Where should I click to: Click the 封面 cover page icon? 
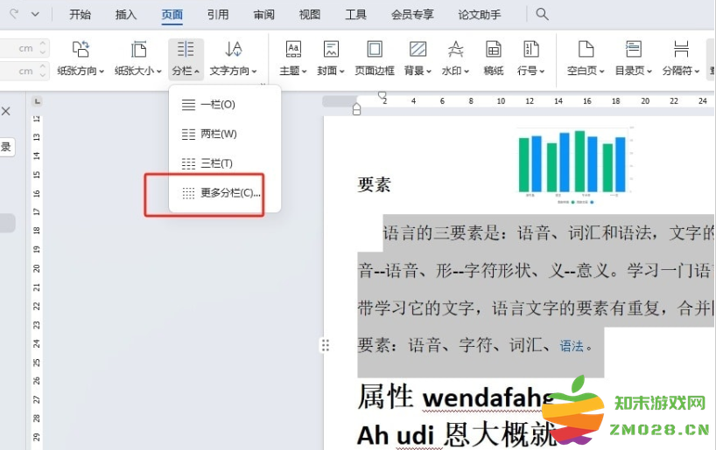pyautogui.click(x=331, y=50)
